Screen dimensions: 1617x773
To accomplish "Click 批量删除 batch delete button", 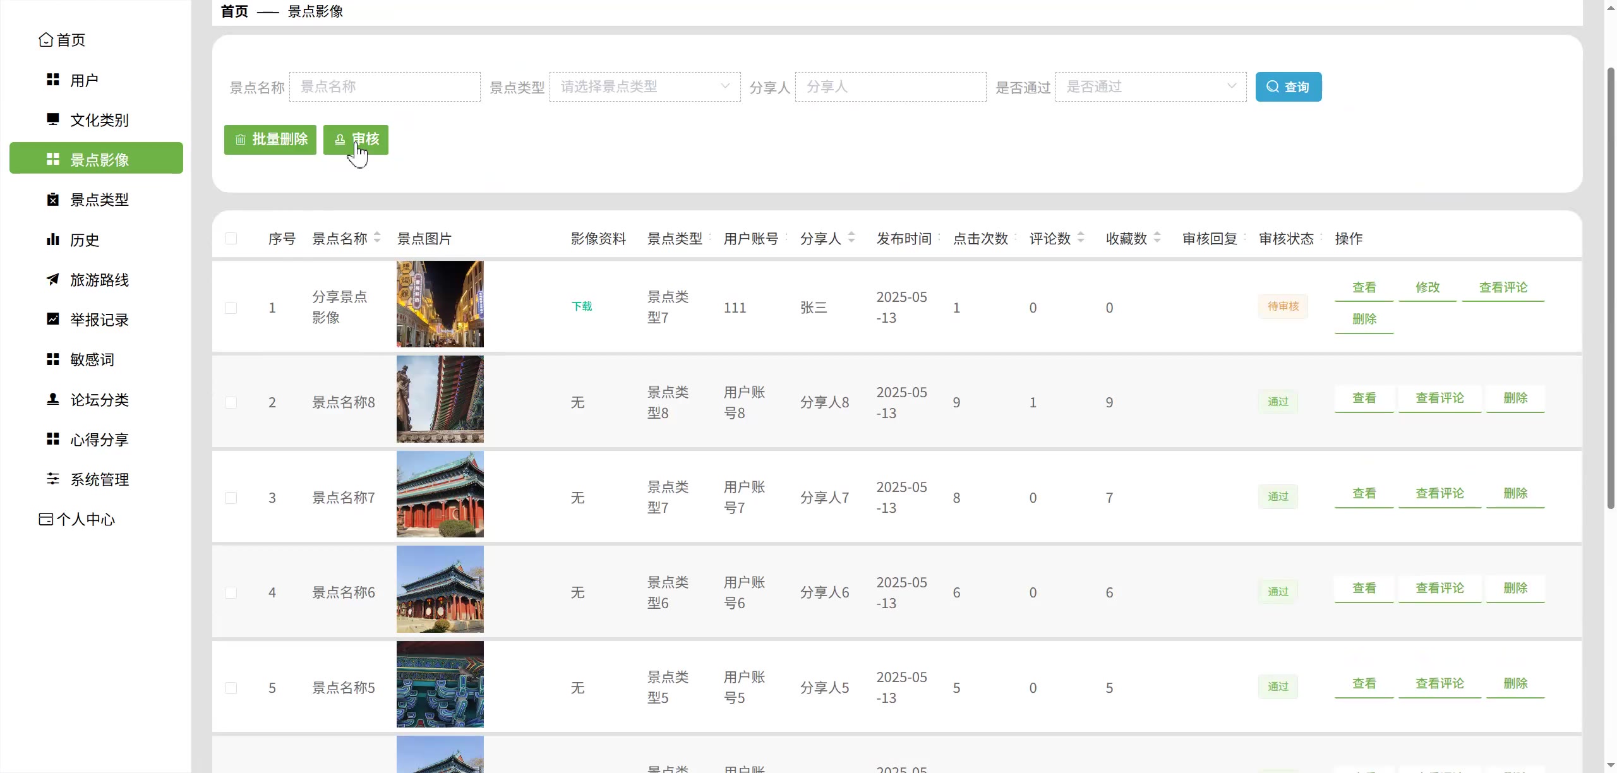I will coord(270,140).
